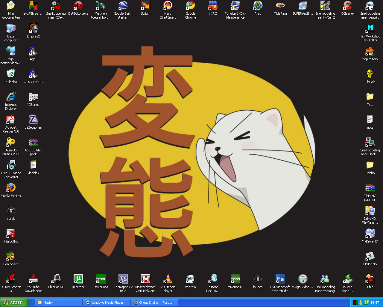The image size is (383, 307).
Task: Open the BearShare icon
Action: click(11, 256)
